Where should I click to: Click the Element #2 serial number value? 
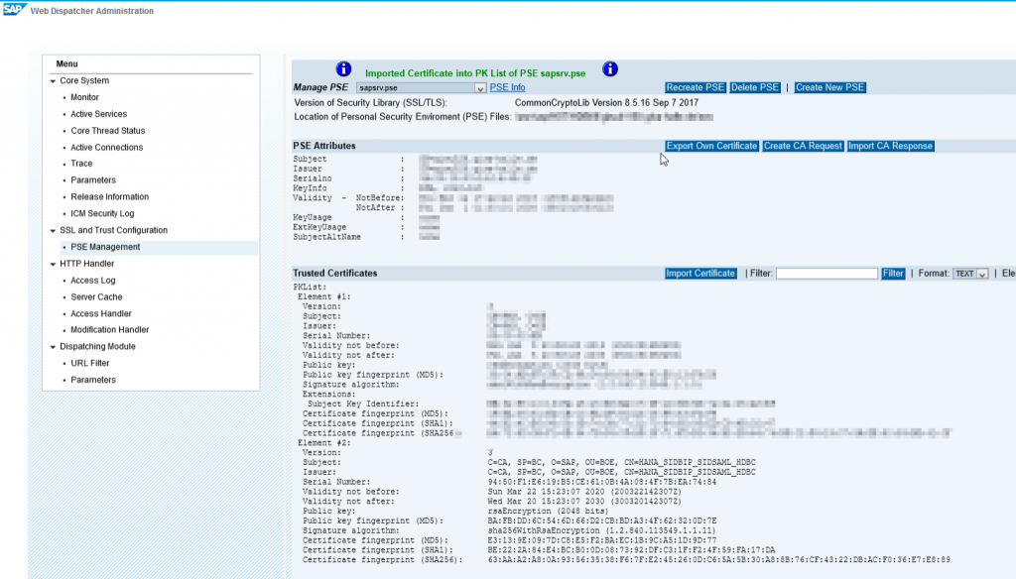pos(602,482)
